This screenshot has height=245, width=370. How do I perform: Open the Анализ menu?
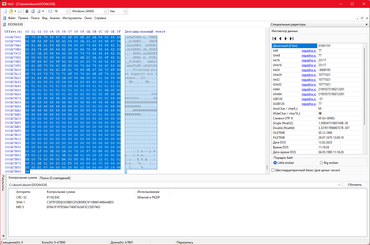click(55, 18)
